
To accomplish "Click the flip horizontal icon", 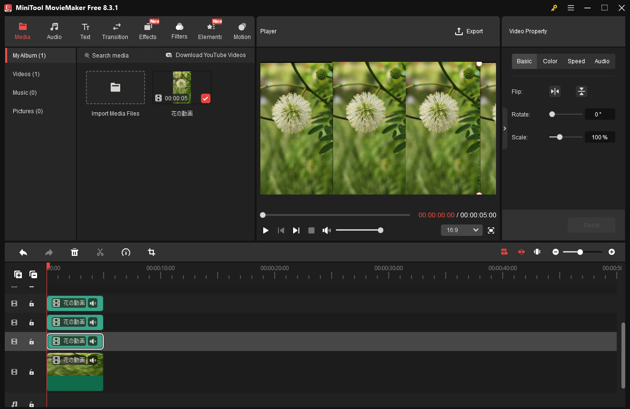I will pos(554,92).
